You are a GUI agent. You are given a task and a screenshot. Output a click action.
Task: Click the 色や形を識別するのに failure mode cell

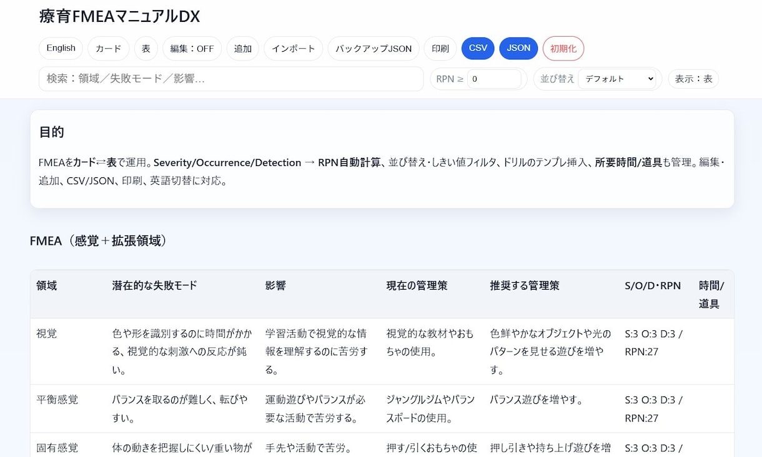[x=182, y=351]
